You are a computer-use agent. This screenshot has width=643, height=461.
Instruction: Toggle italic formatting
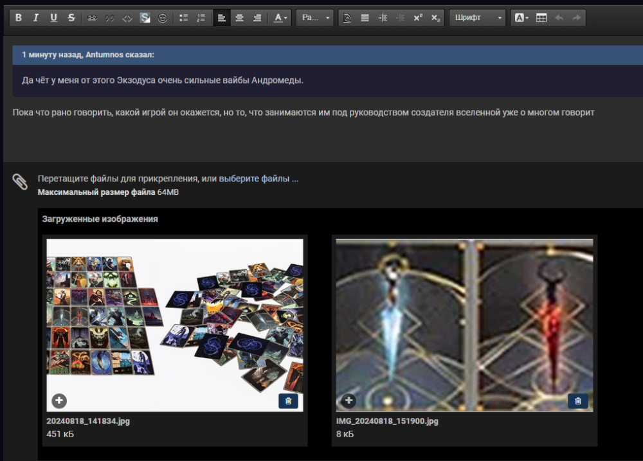point(36,18)
